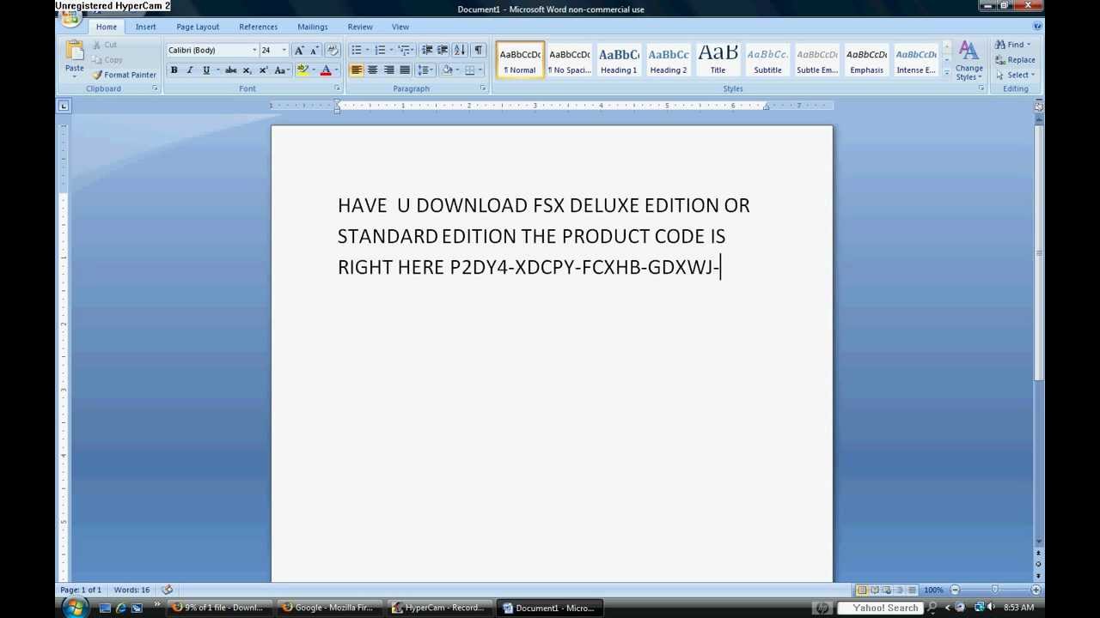Screen dimensions: 1100x618
Task: Click the Bullets list icon
Action: tap(356, 51)
